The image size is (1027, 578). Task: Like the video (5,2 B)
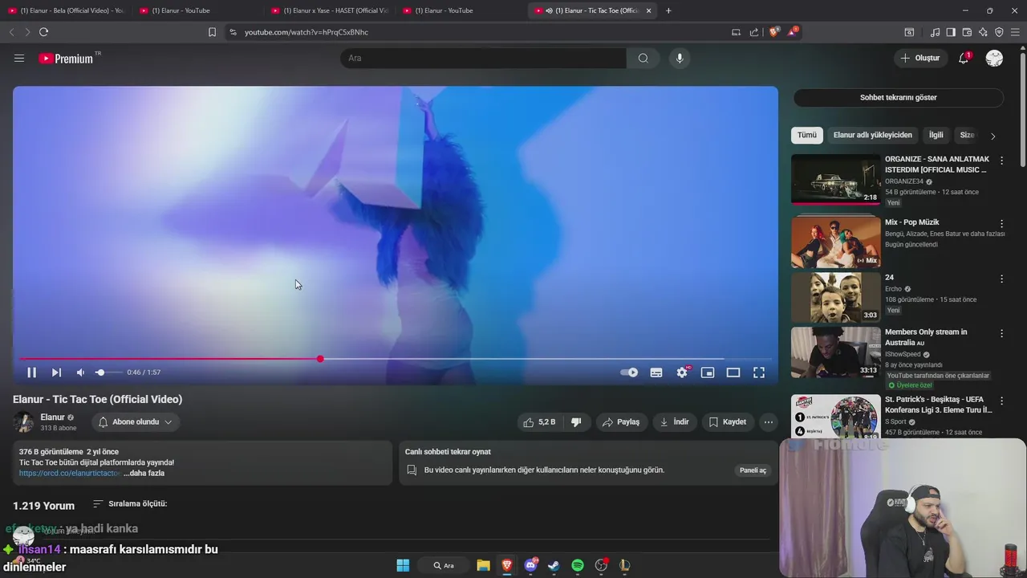click(540, 421)
